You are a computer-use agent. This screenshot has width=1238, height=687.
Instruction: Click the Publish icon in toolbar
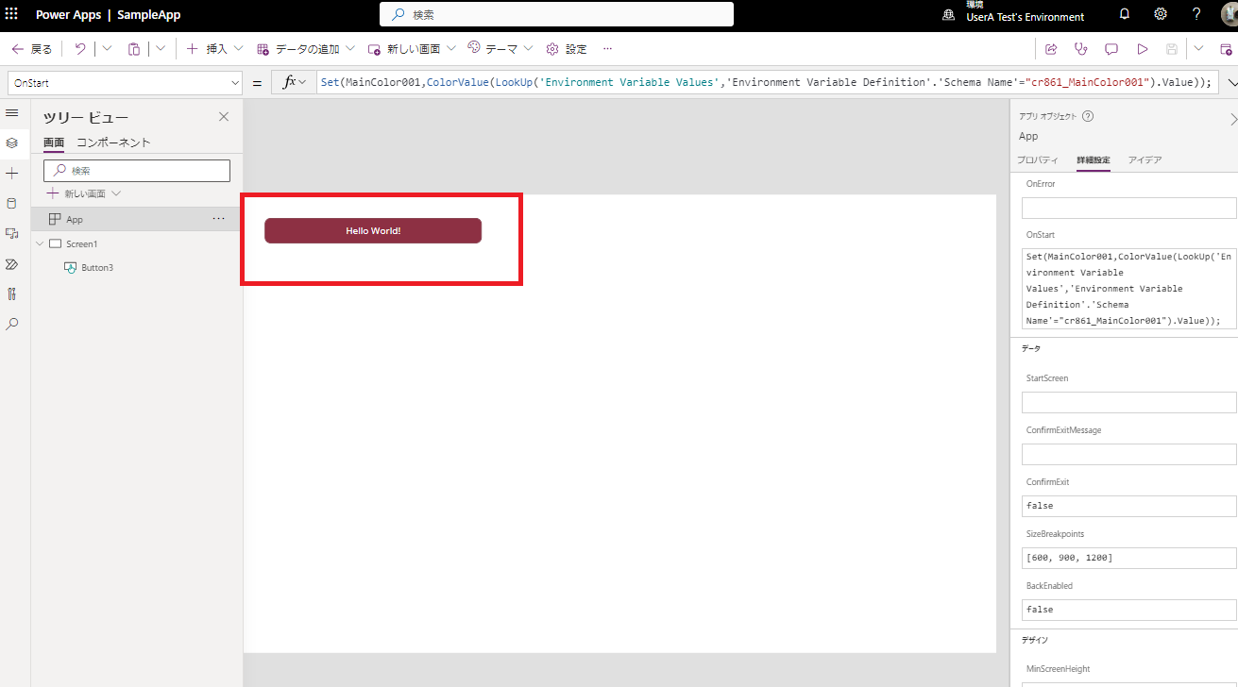pos(1226,49)
